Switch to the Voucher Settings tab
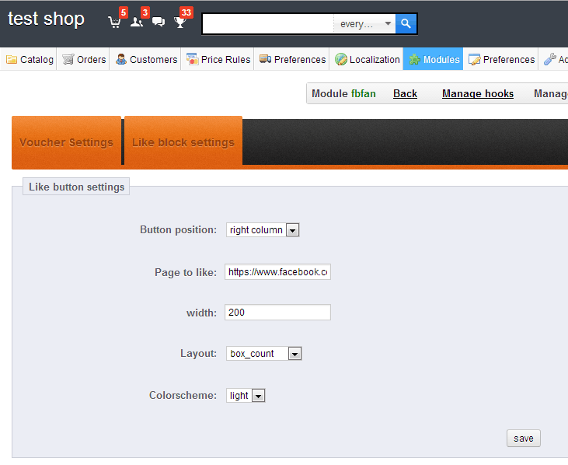The width and height of the screenshot is (568, 465). [x=66, y=142]
